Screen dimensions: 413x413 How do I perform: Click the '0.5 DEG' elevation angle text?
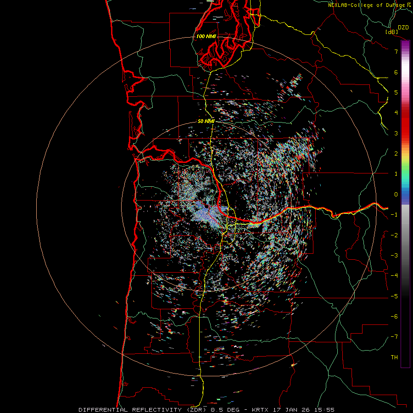click(x=225, y=410)
